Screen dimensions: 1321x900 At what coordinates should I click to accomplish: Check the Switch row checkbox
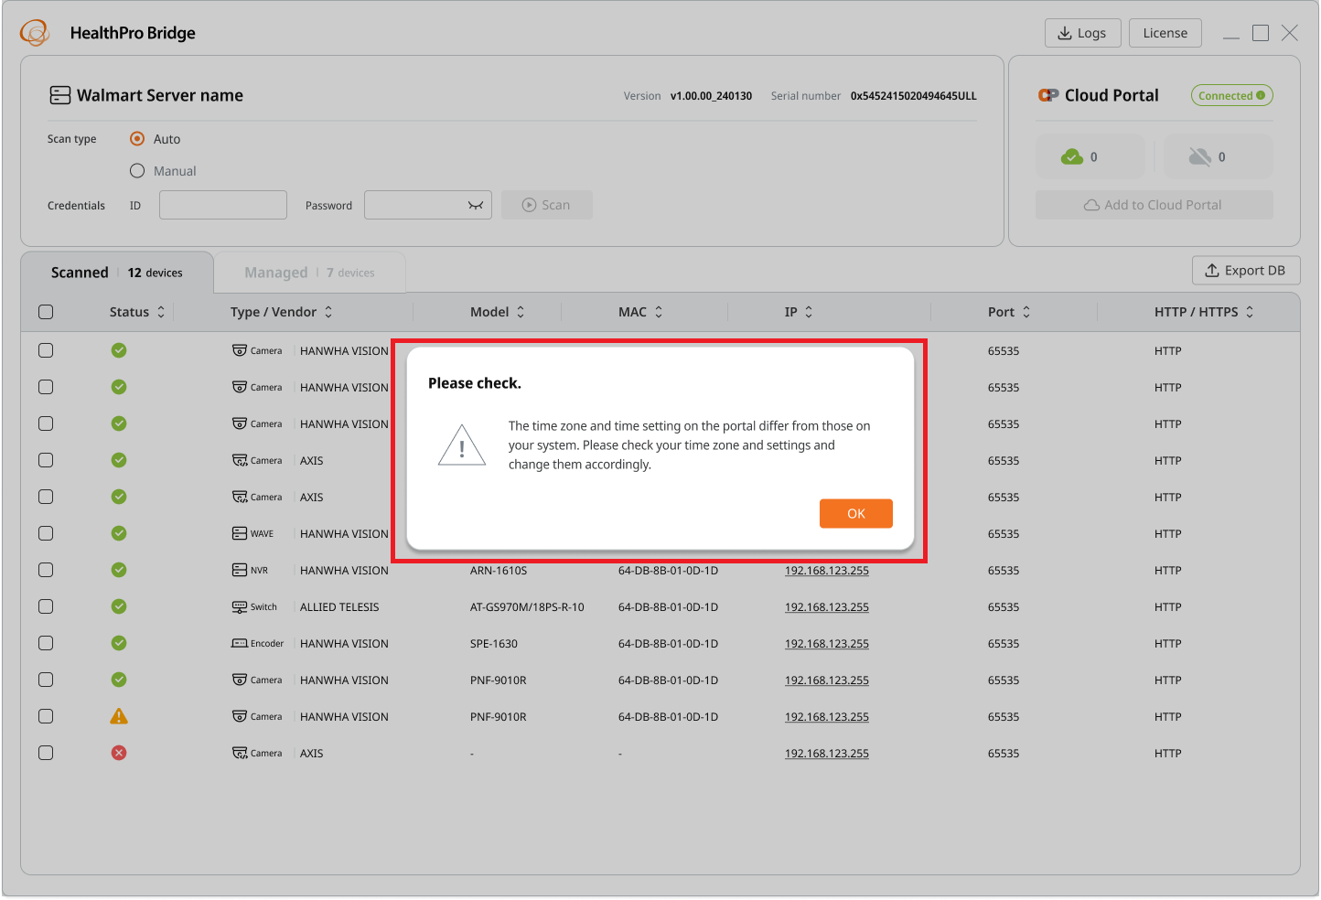[46, 606]
